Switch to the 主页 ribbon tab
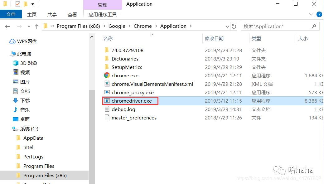Image resolution: width=324 pixels, height=184 pixels. (32, 14)
